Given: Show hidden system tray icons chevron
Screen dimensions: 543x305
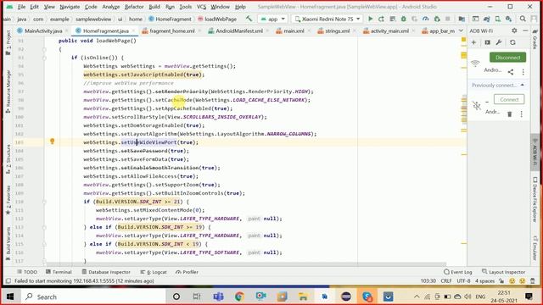Looking at the screenshot, I should tap(417, 297).
